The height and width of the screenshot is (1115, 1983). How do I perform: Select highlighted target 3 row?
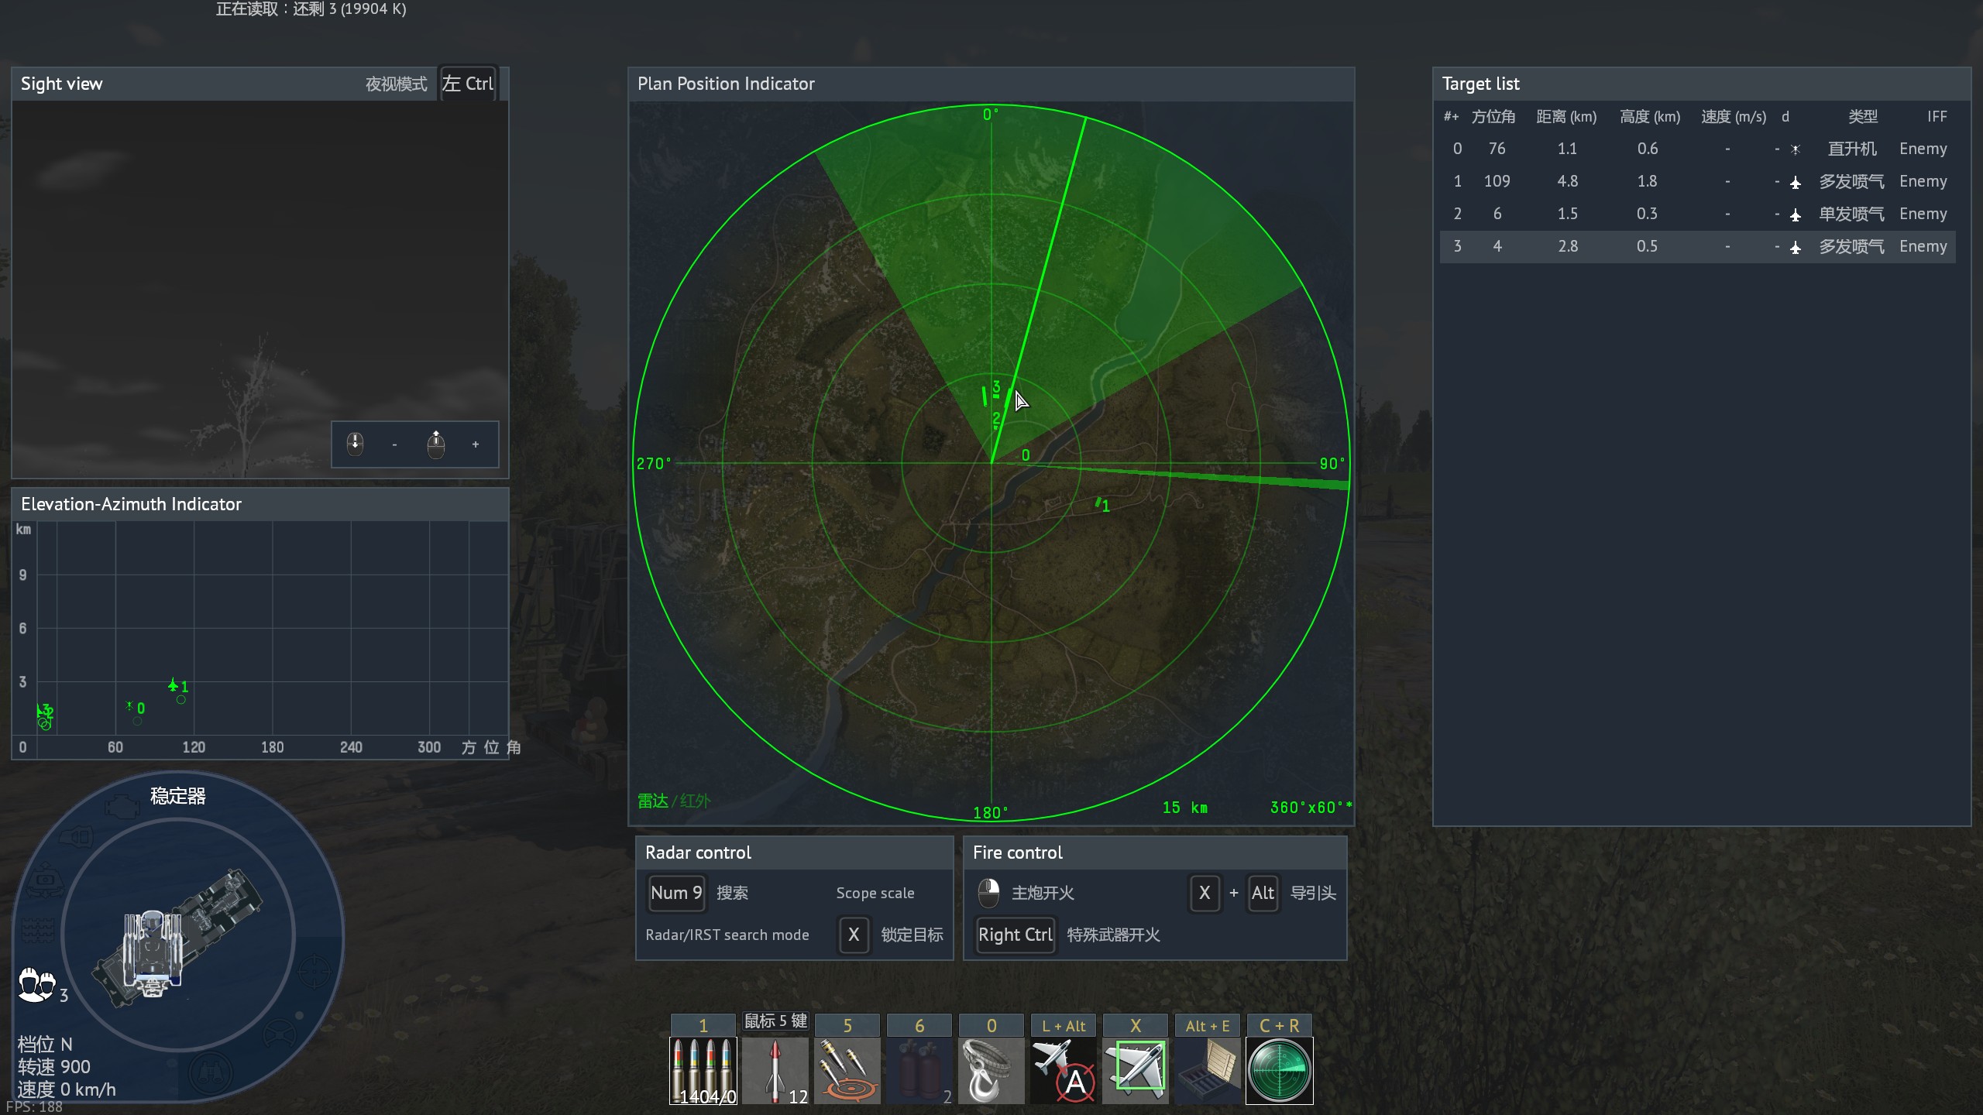pyautogui.click(x=1696, y=246)
